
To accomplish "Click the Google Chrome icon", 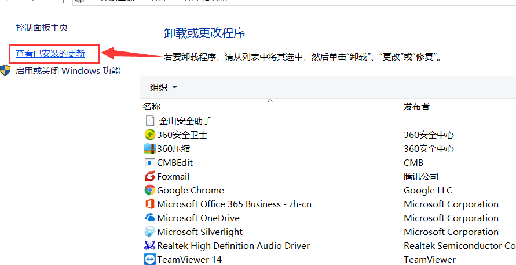I will 150,190.
